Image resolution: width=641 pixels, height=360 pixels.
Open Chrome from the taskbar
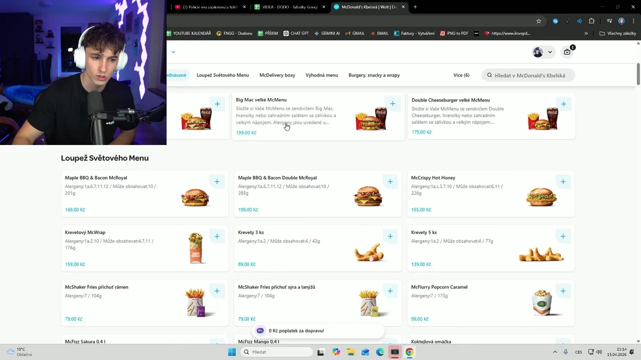pyautogui.click(x=409, y=352)
